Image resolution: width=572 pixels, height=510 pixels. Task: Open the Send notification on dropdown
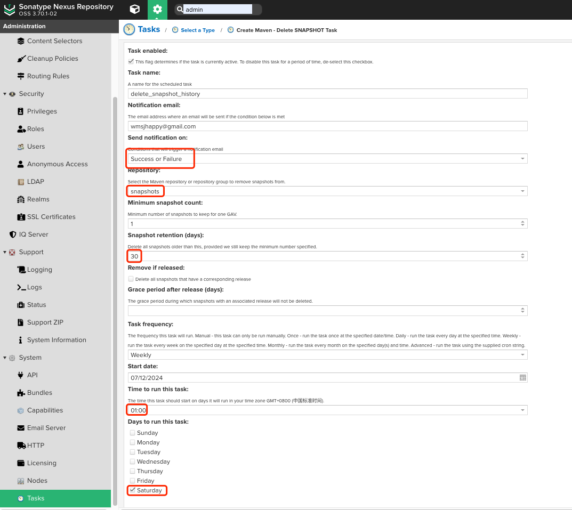[522, 159]
